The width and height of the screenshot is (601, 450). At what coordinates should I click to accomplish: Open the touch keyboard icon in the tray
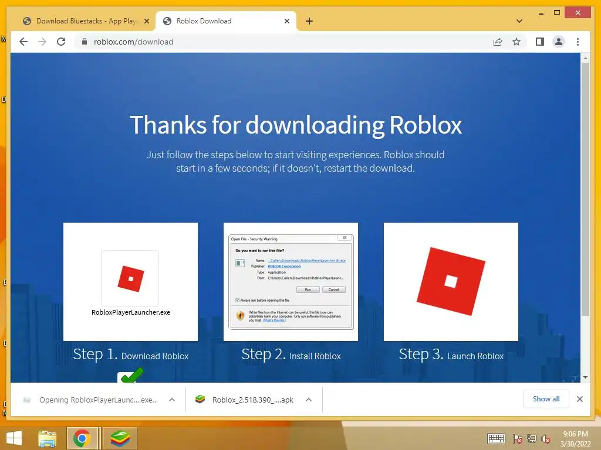[496, 438]
